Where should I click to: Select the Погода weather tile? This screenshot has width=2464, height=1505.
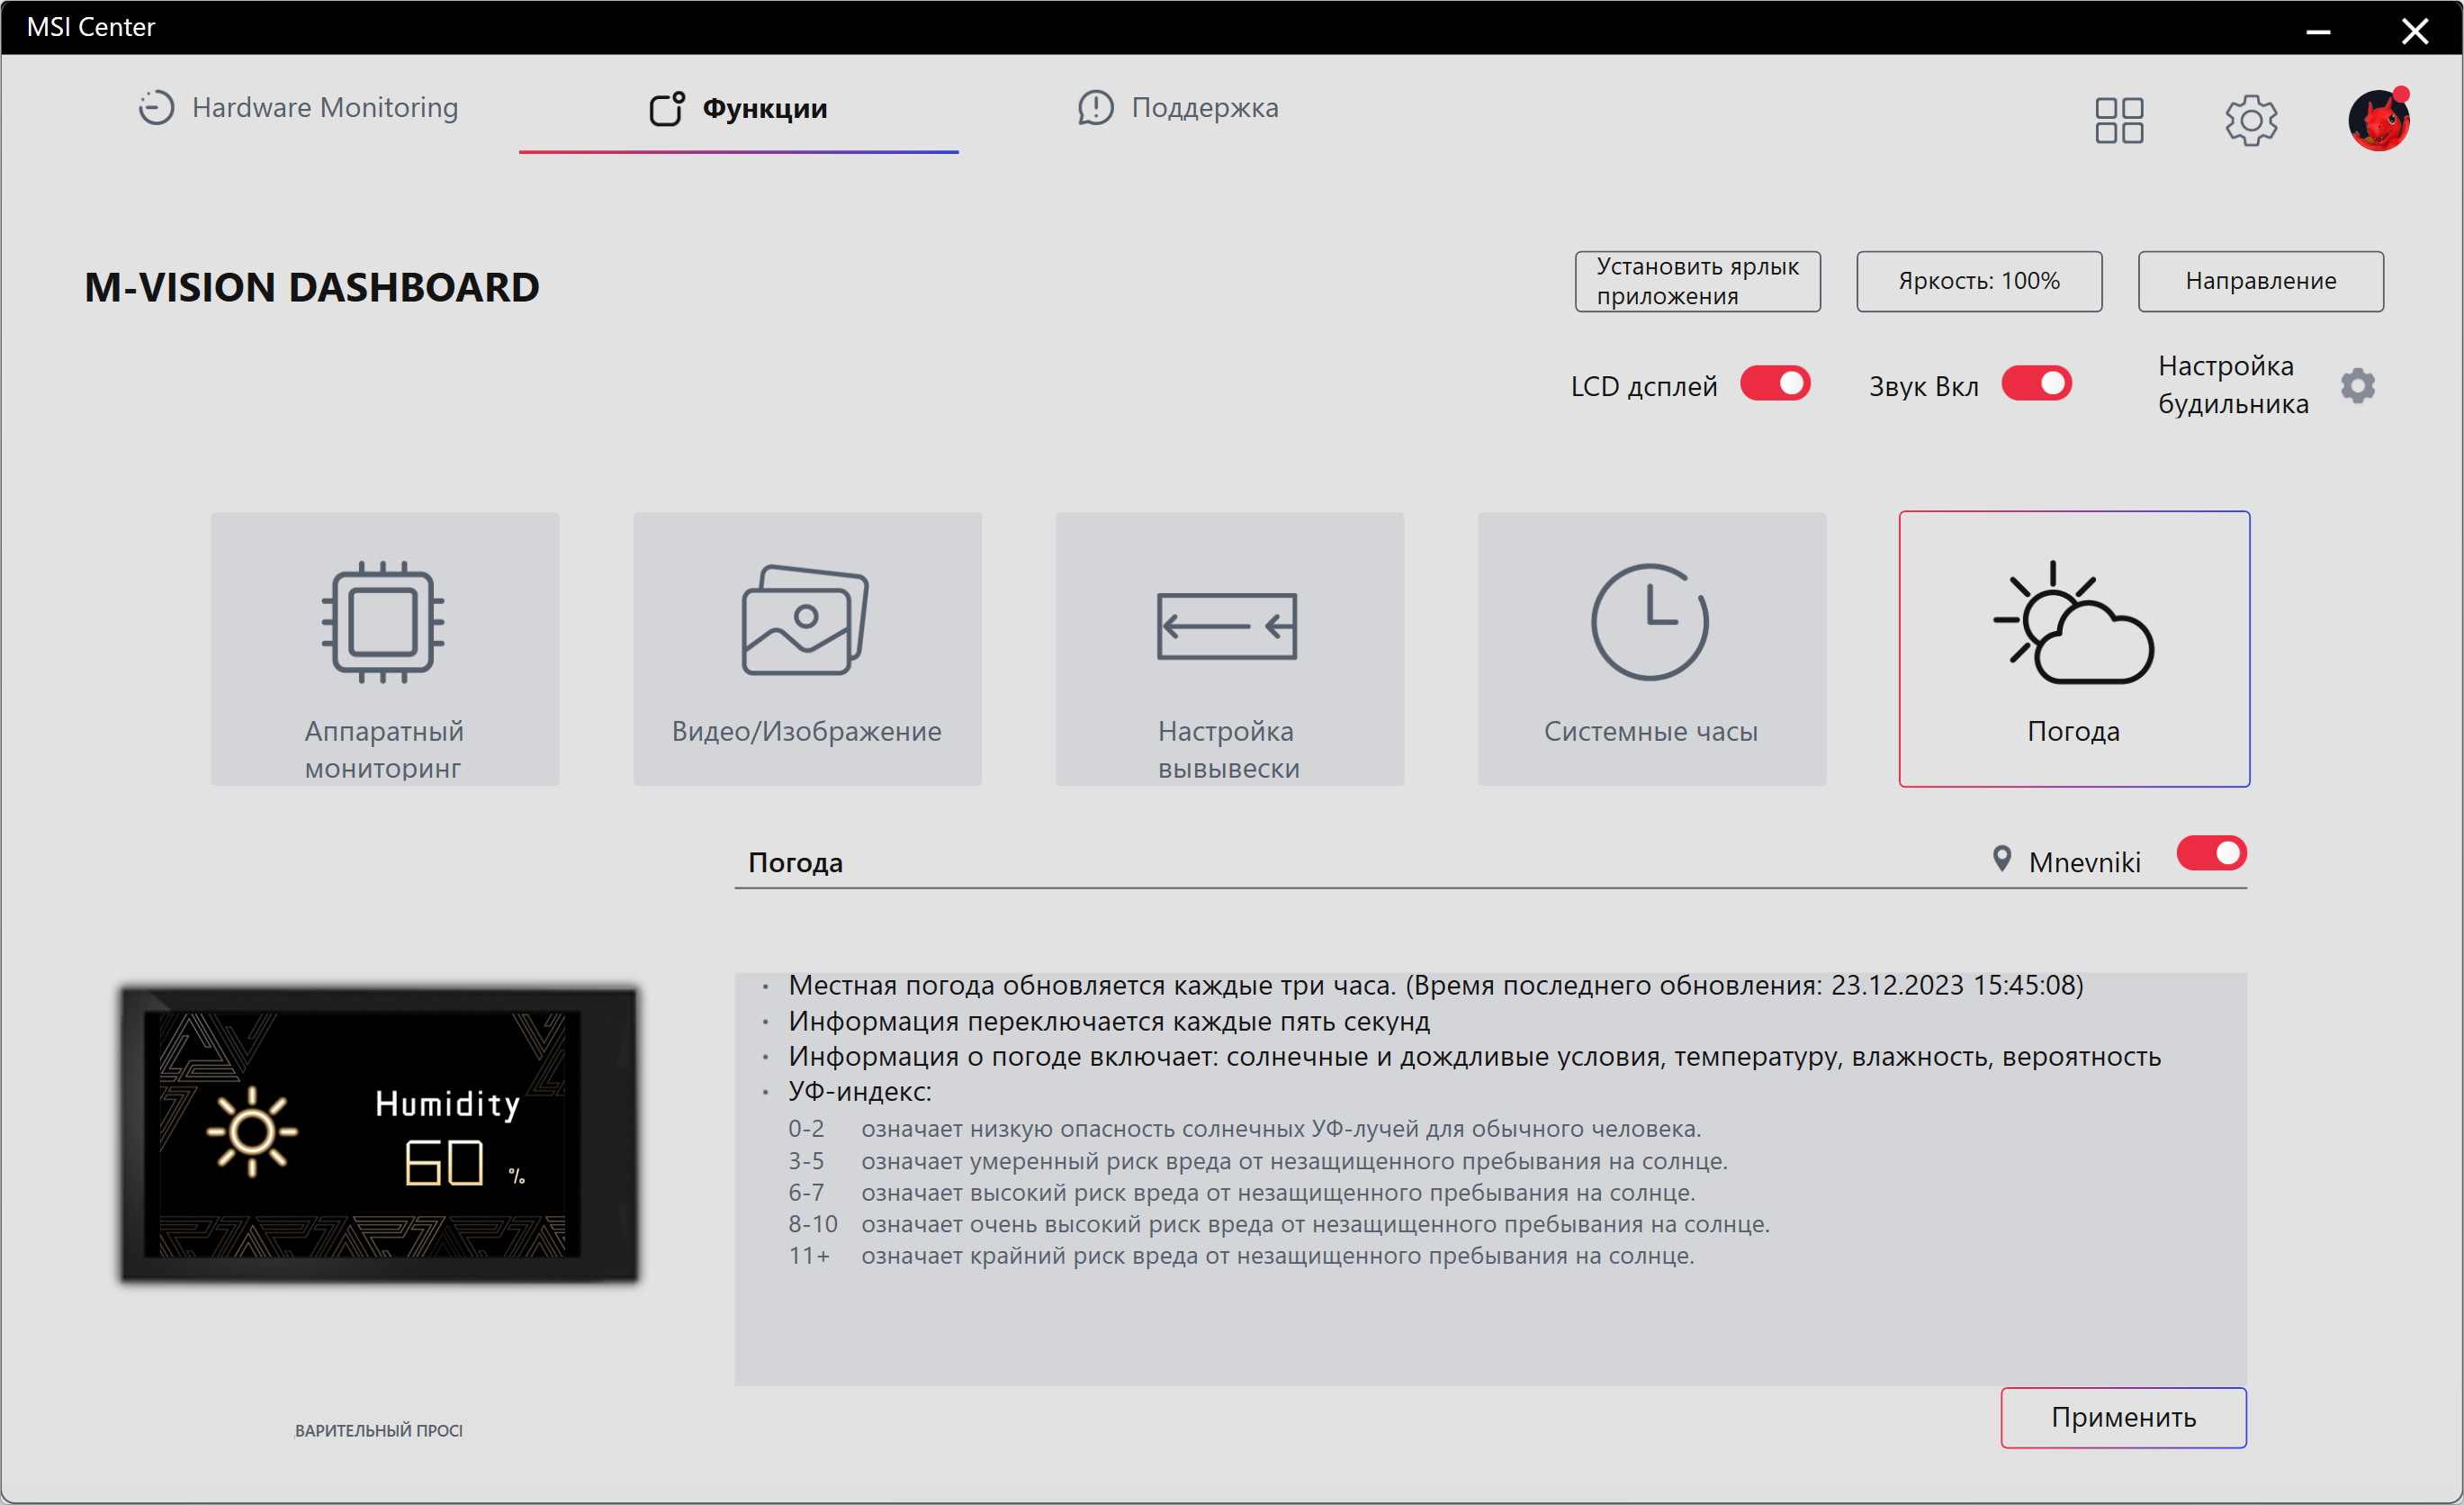(x=2073, y=648)
